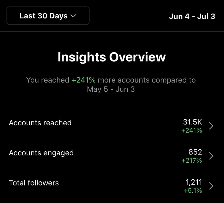Click the Jun 4 - Jul 3 date range
This screenshot has height=203, width=224.
pyautogui.click(x=192, y=16)
